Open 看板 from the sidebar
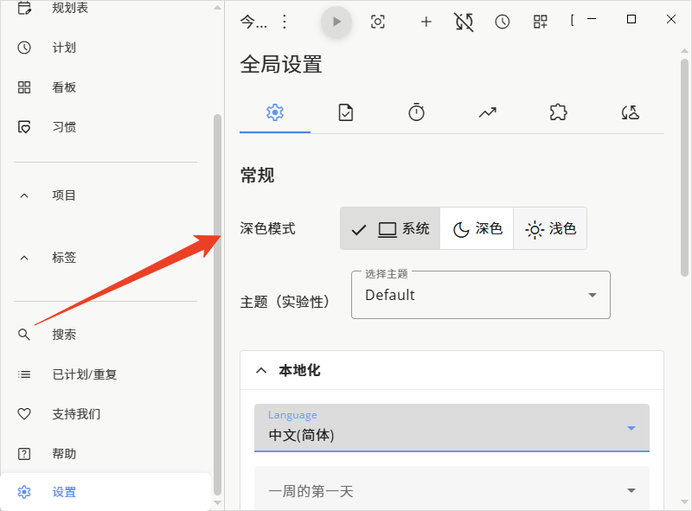The image size is (692, 511). [x=64, y=87]
